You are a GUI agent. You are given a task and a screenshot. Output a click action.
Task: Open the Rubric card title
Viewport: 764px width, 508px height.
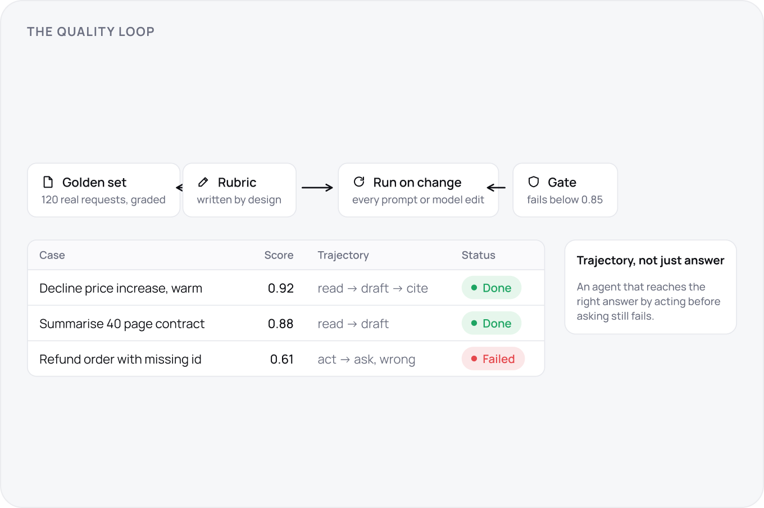point(237,183)
